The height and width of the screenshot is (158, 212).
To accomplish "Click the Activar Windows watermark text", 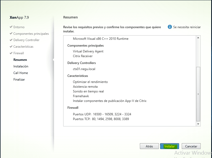I will click(193, 152).
